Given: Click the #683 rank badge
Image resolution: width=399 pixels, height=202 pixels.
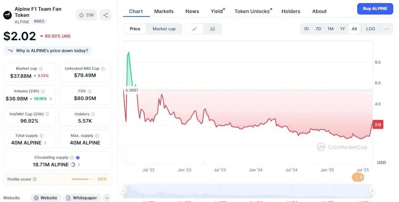Looking at the screenshot, I should [39, 21].
